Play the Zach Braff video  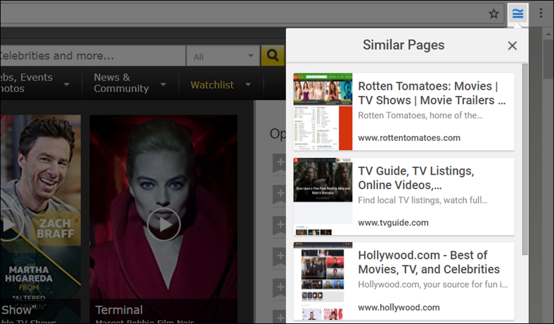[8, 224]
